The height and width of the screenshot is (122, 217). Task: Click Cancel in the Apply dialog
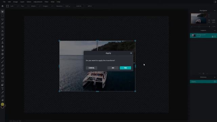[x=92, y=68]
